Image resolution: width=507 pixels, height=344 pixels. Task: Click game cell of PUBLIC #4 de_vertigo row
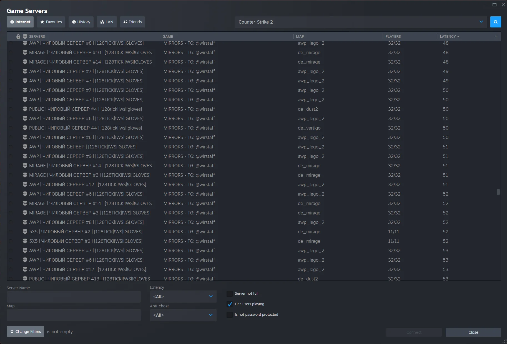point(189,128)
